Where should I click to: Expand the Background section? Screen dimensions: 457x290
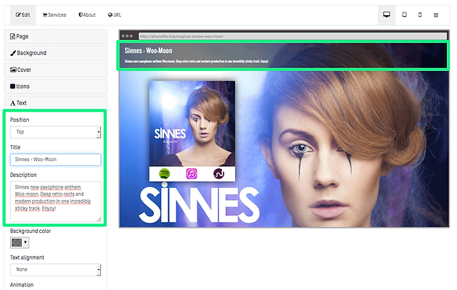[55, 53]
